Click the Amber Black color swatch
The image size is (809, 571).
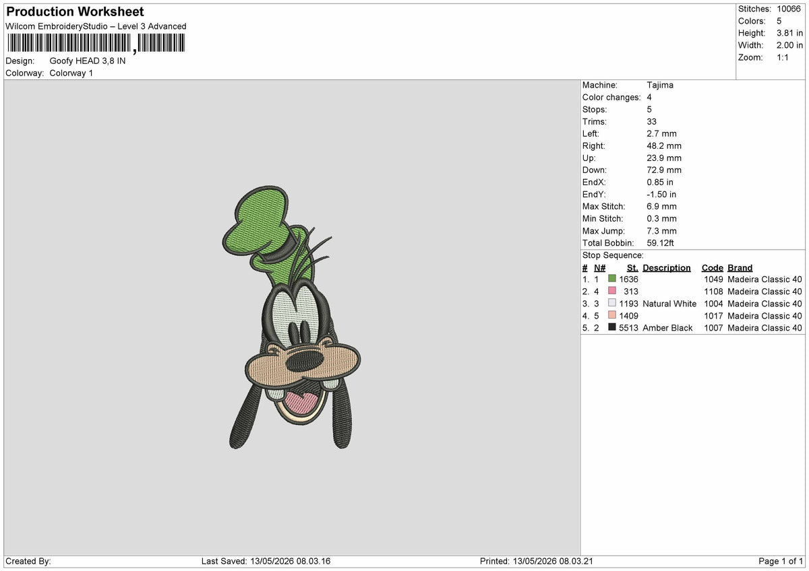pyautogui.click(x=612, y=327)
